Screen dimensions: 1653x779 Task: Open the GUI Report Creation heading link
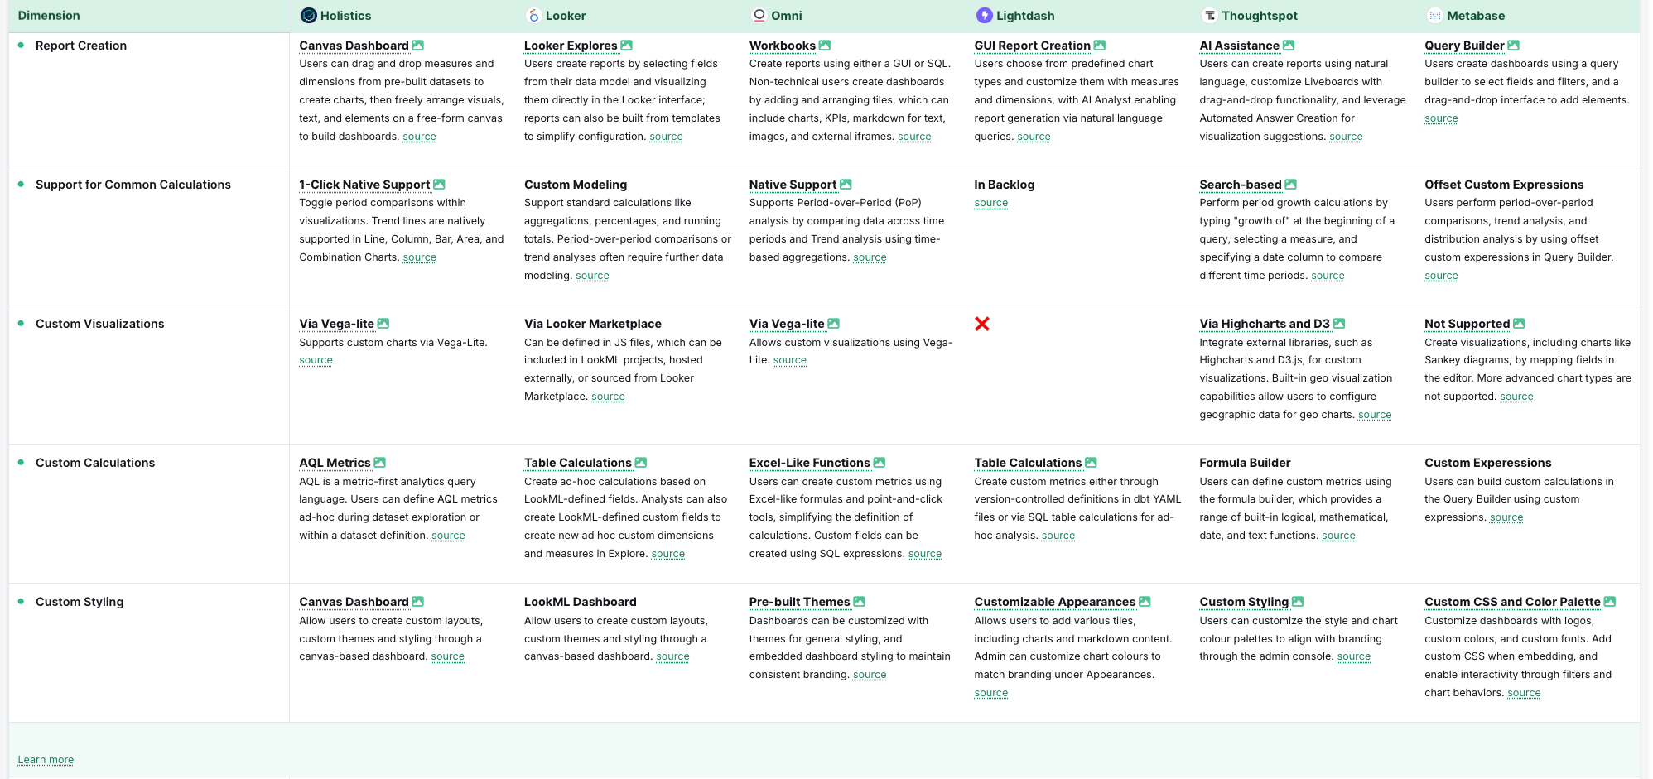click(1032, 46)
